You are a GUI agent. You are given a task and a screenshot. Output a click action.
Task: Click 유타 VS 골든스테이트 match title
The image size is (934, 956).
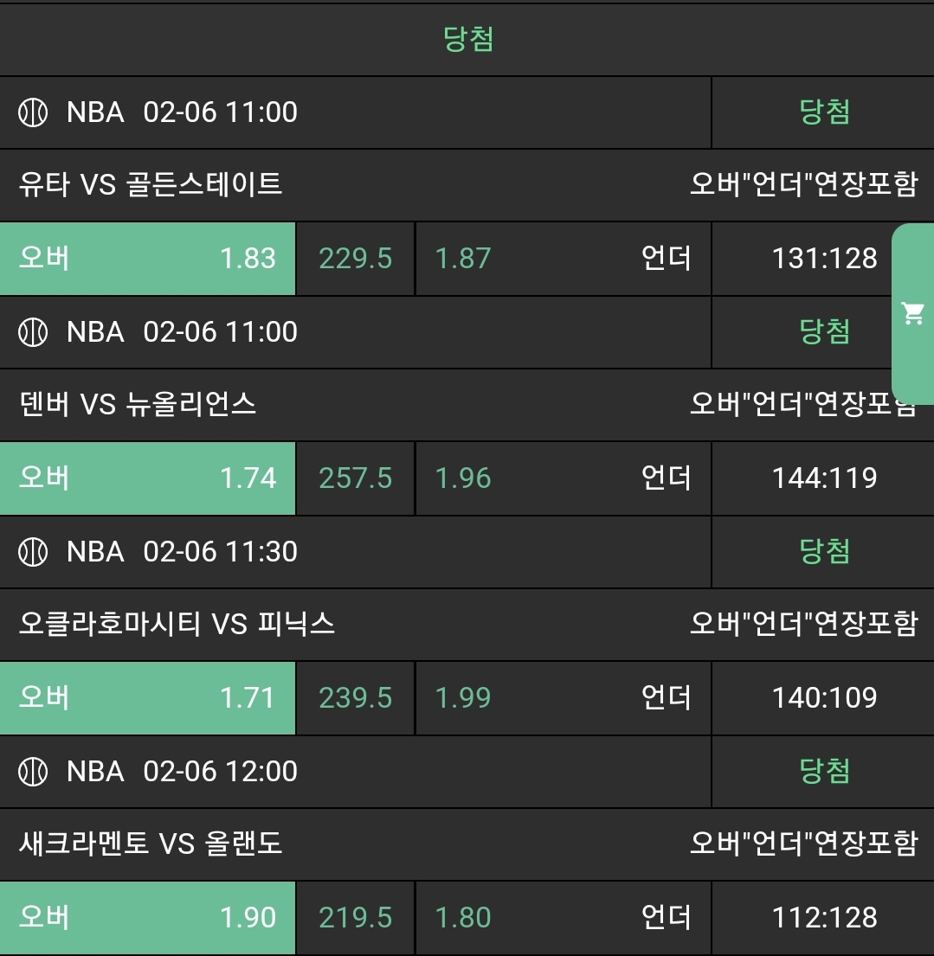151,184
